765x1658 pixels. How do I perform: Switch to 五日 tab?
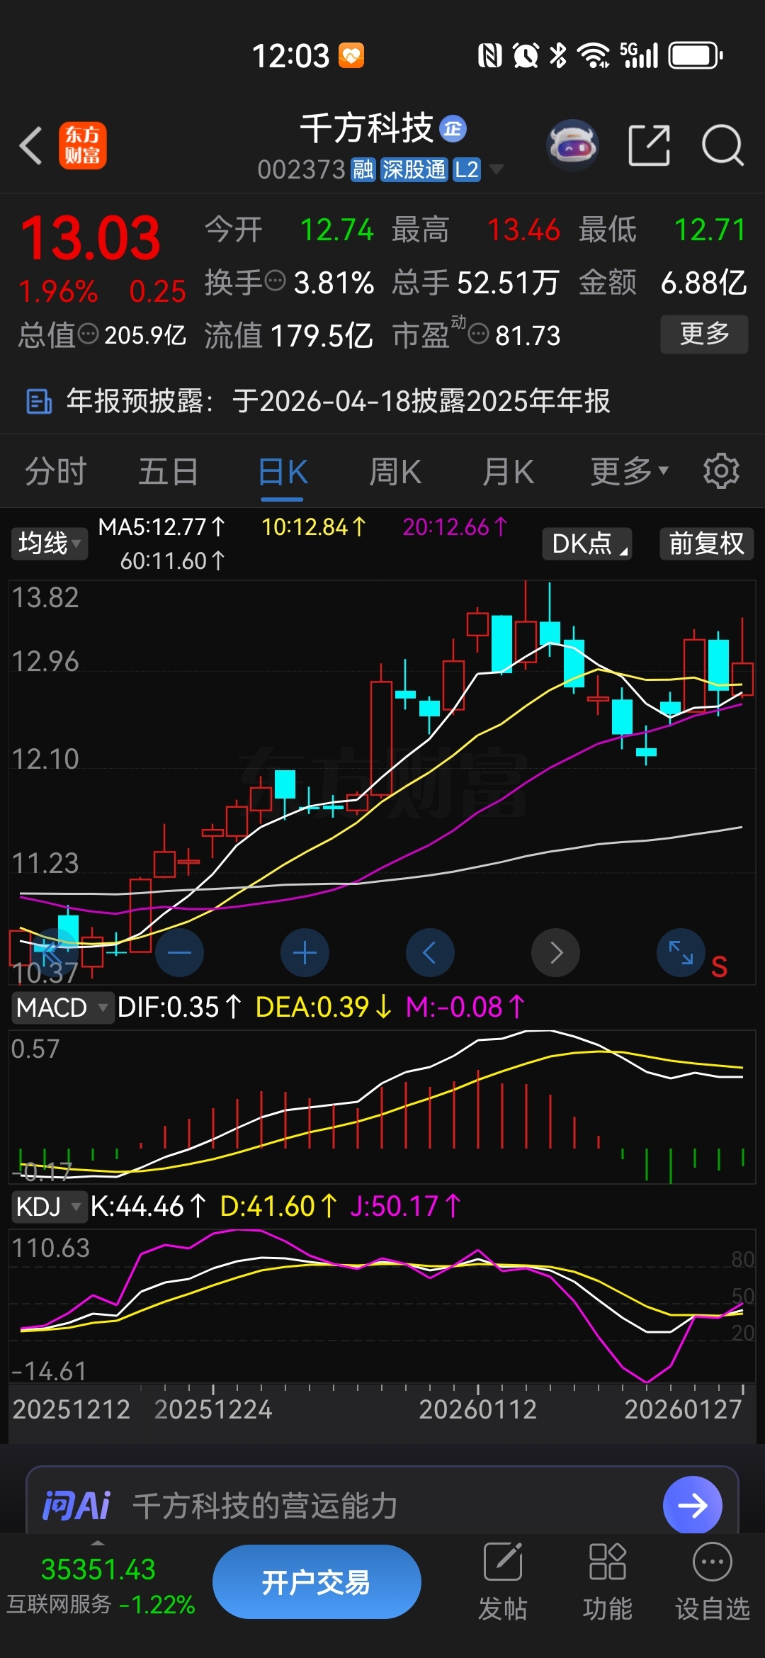click(x=169, y=470)
